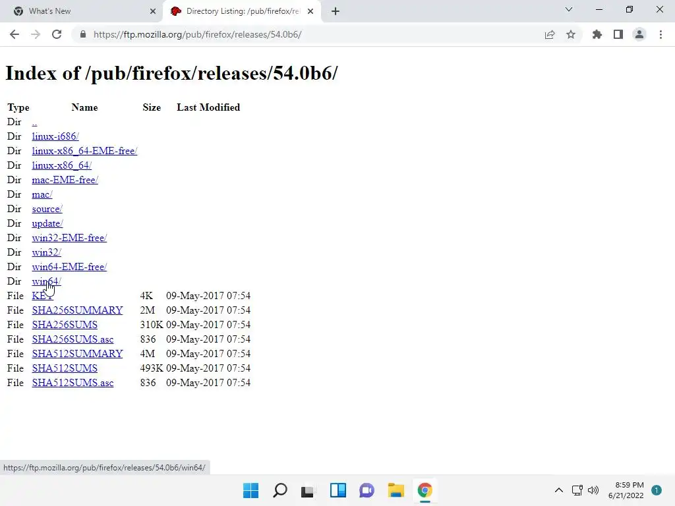Click the Chrome taskbar icon
The image size is (675, 506).
tap(425, 490)
